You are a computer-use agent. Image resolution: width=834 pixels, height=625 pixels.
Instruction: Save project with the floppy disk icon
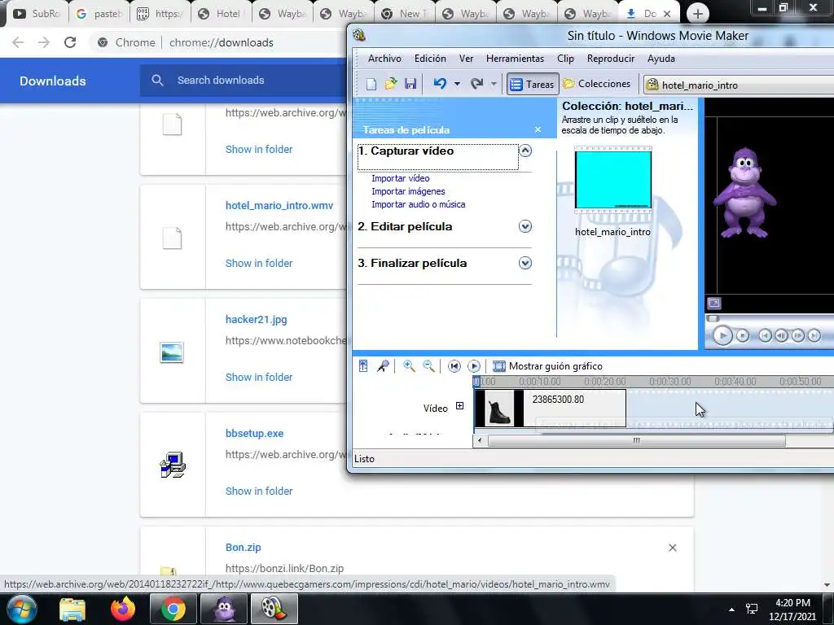[x=410, y=84]
